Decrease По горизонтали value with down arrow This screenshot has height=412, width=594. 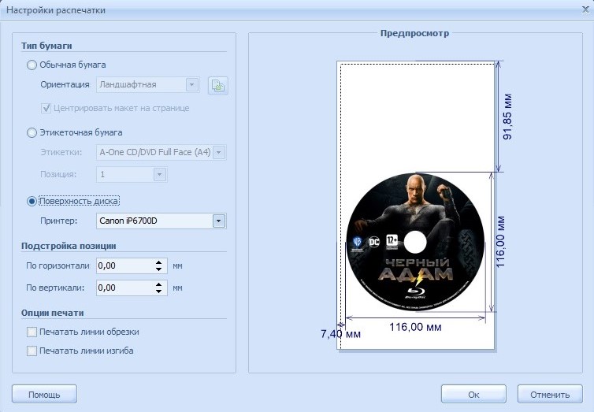coord(158,269)
